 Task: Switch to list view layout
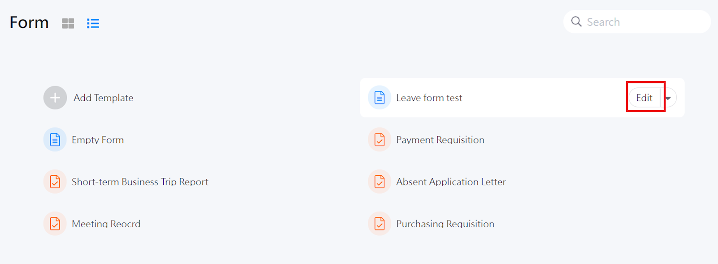coord(93,23)
